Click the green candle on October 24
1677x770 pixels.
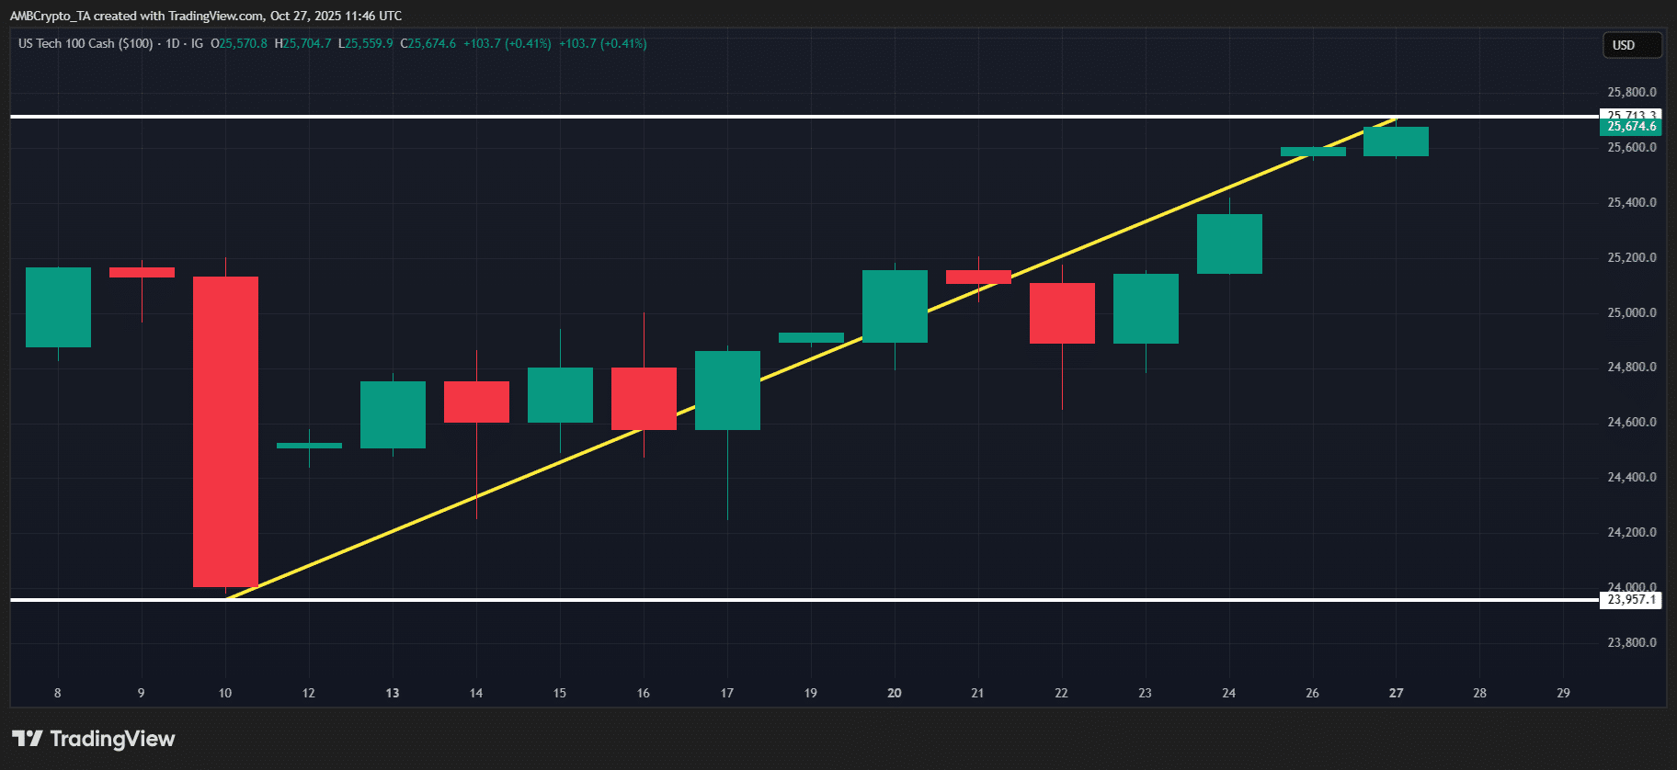click(1229, 243)
